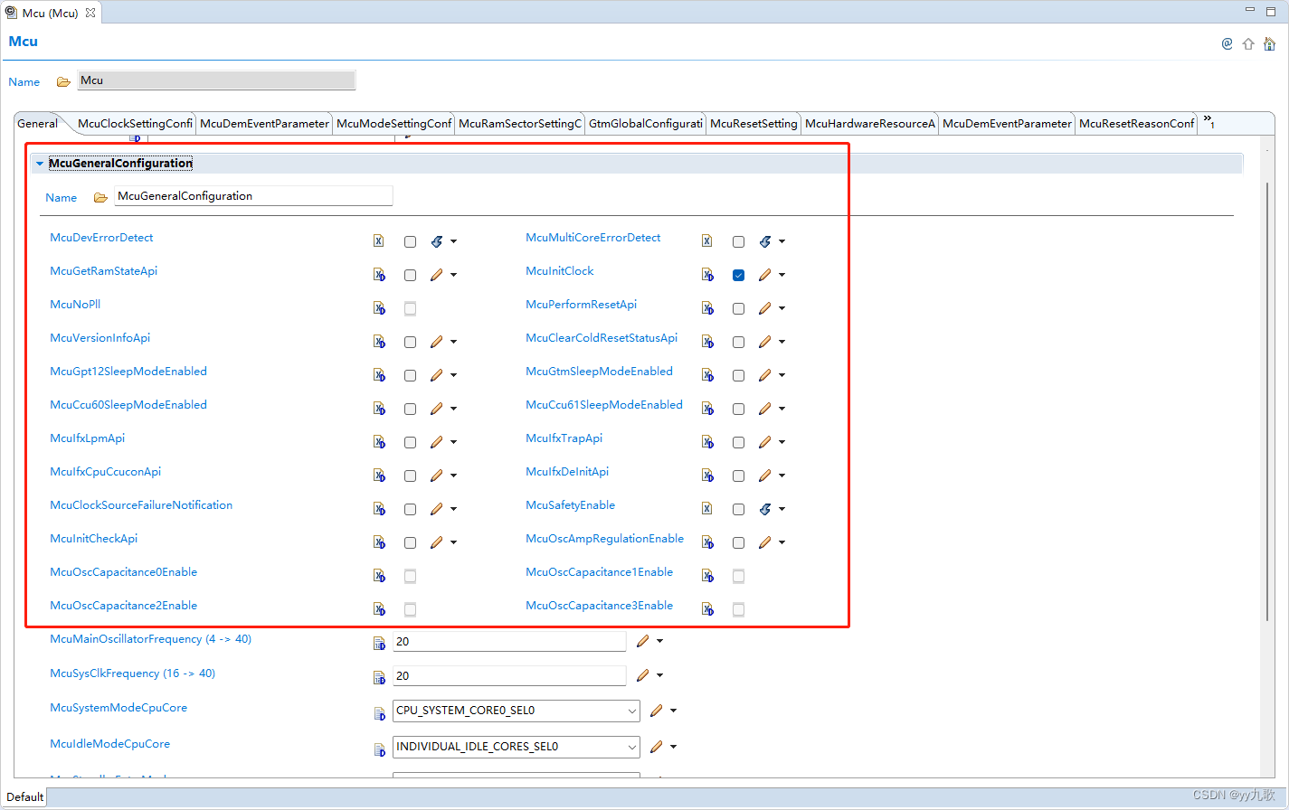Click the pencil edit icon for McuGetRamStateApi
The width and height of the screenshot is (1289, 810).
437,275
